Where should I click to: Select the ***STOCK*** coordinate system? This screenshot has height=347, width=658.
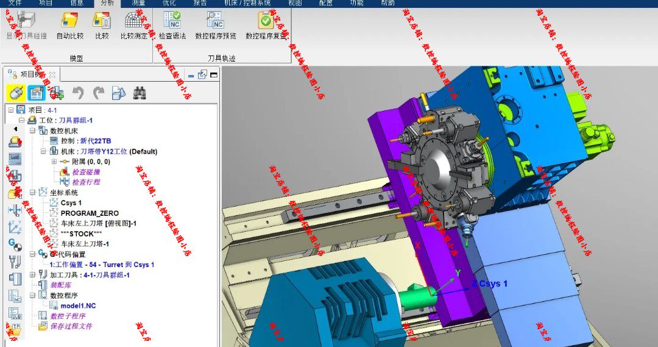(81, 234)
